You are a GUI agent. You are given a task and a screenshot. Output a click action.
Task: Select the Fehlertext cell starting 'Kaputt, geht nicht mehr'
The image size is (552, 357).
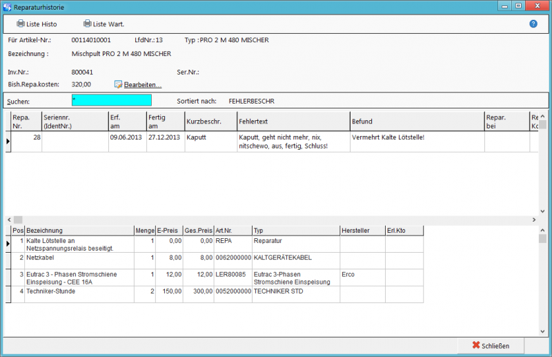point(294,142)
